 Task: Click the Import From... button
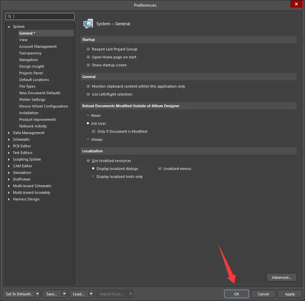point(112,294)
